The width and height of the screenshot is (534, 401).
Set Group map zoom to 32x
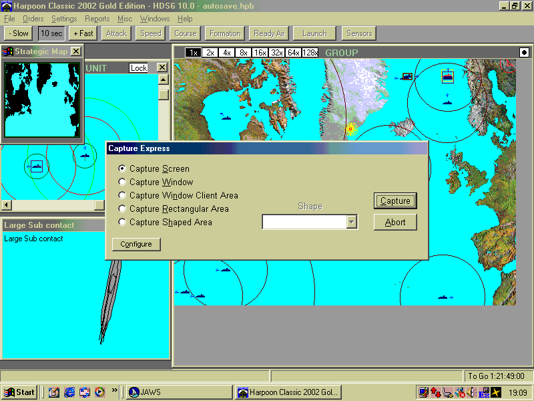point(276,53)
